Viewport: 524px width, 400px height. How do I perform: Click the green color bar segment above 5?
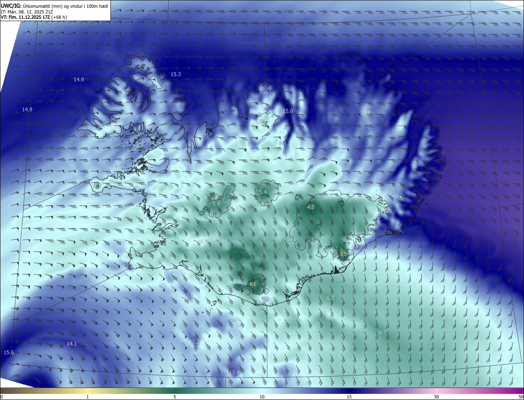click(x=175, y=391)
